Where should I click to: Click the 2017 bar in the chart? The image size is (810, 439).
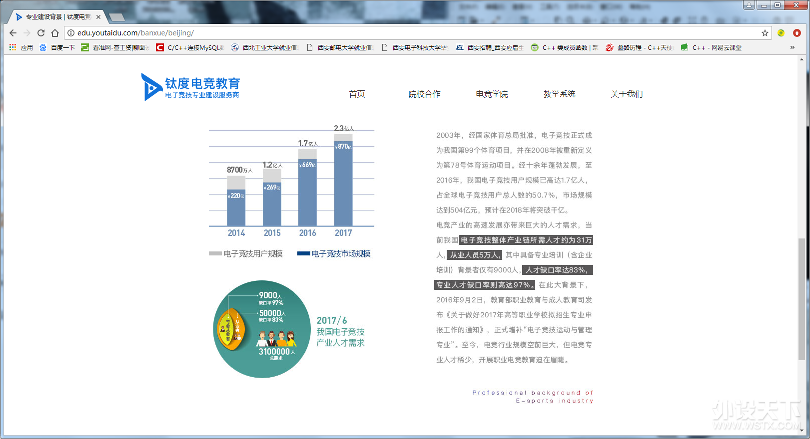[x=343, y=180]
